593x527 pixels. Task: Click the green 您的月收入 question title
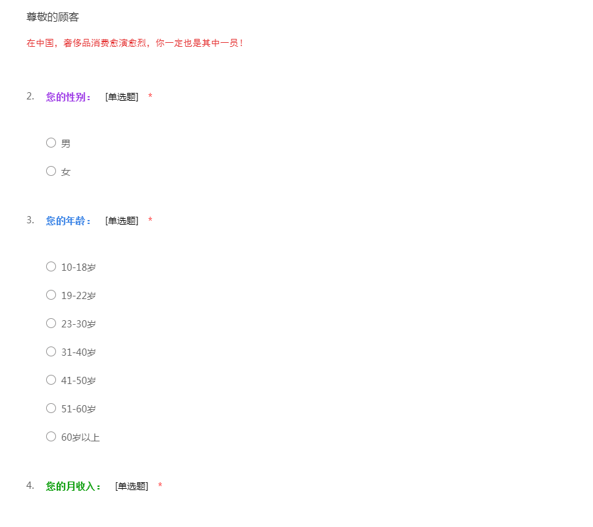pyautogui.click(x=74, y=486)
